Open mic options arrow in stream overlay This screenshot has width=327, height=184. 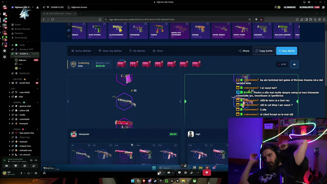(164, 173)
